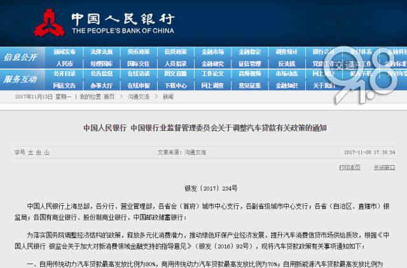Go to 办事大厅 service hall
Screen dimensions: 407x268
(x=102, y=85)
